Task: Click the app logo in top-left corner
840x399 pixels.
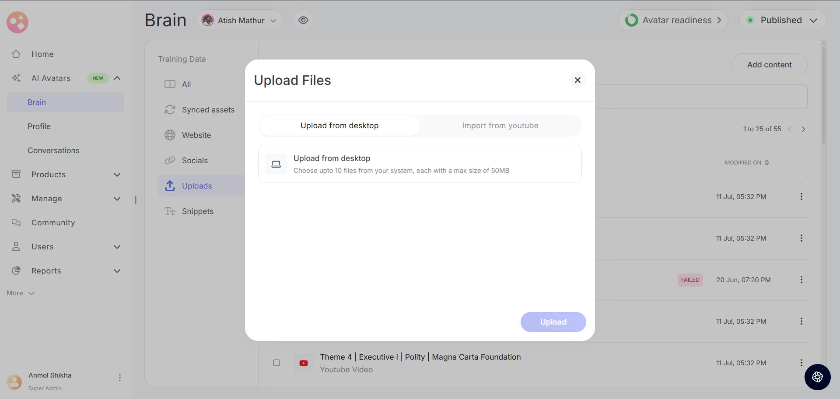Action: (x=17, y=22)
